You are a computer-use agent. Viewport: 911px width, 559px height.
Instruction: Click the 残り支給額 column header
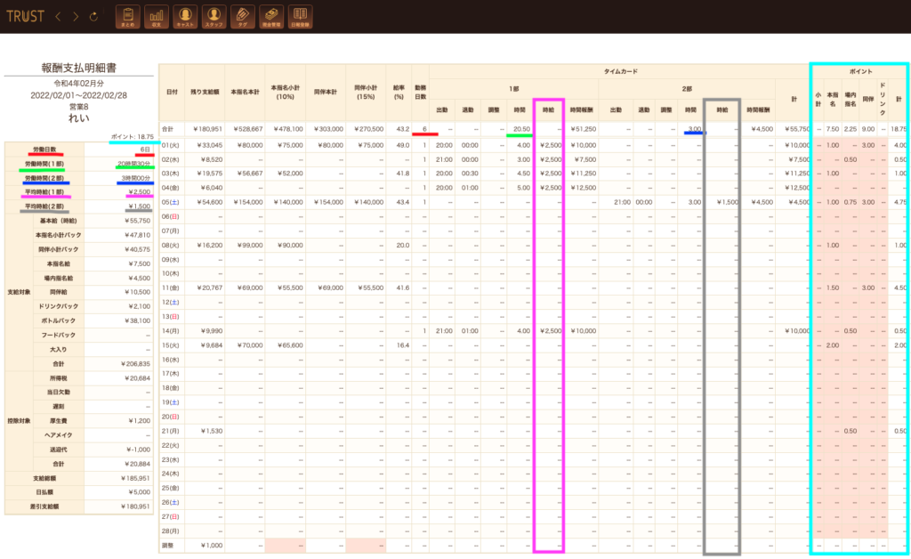click(x=205, y=93)
